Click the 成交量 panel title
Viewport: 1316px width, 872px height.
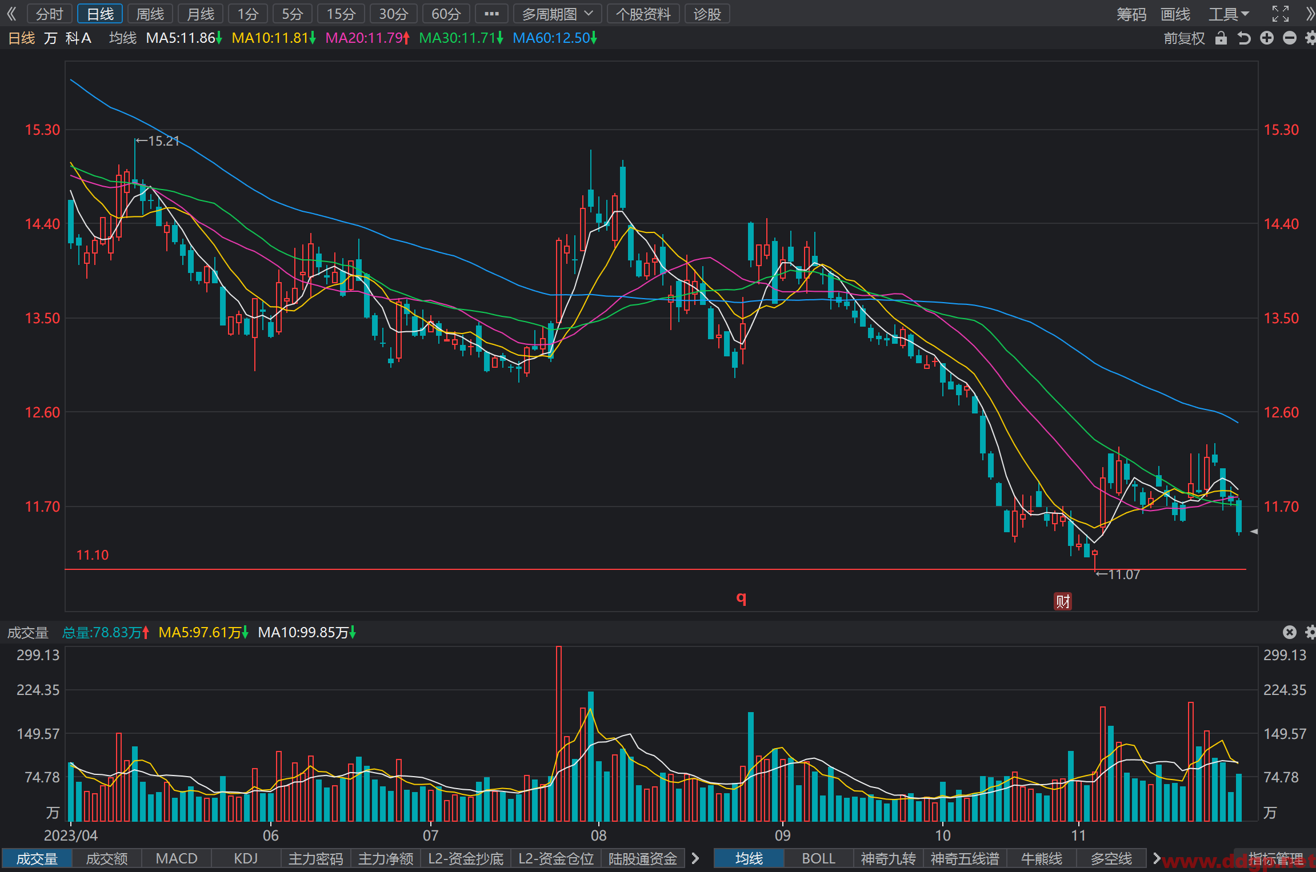(27, 633)
